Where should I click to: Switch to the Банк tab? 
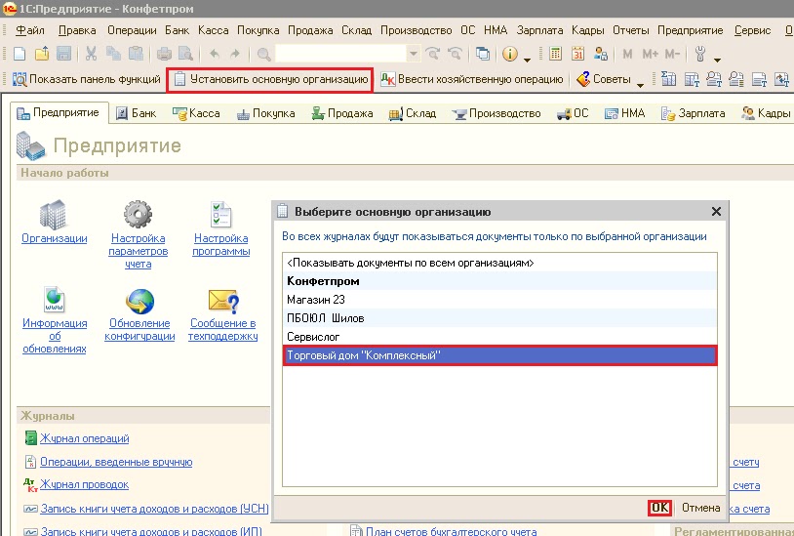(x=137, y=113)
